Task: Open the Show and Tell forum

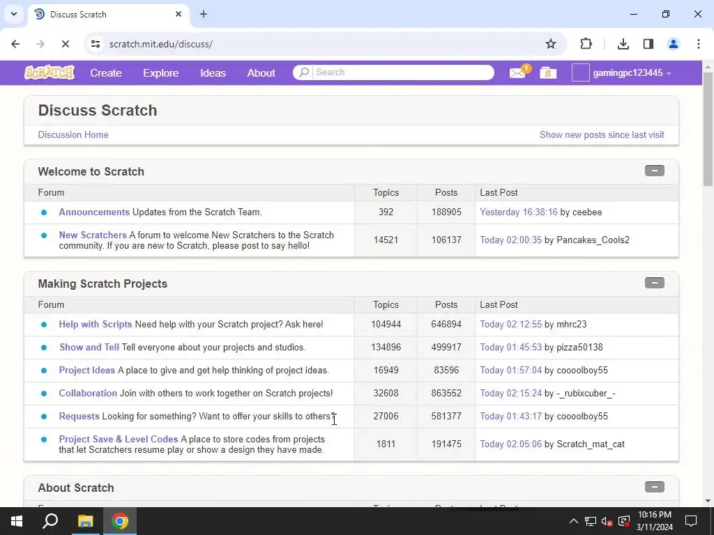Action: pyautogui.click(x=89, y=347)
